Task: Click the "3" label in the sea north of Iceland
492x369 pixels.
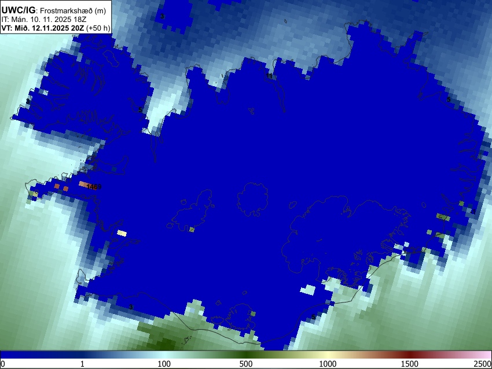Action: (x=162, y=16)
